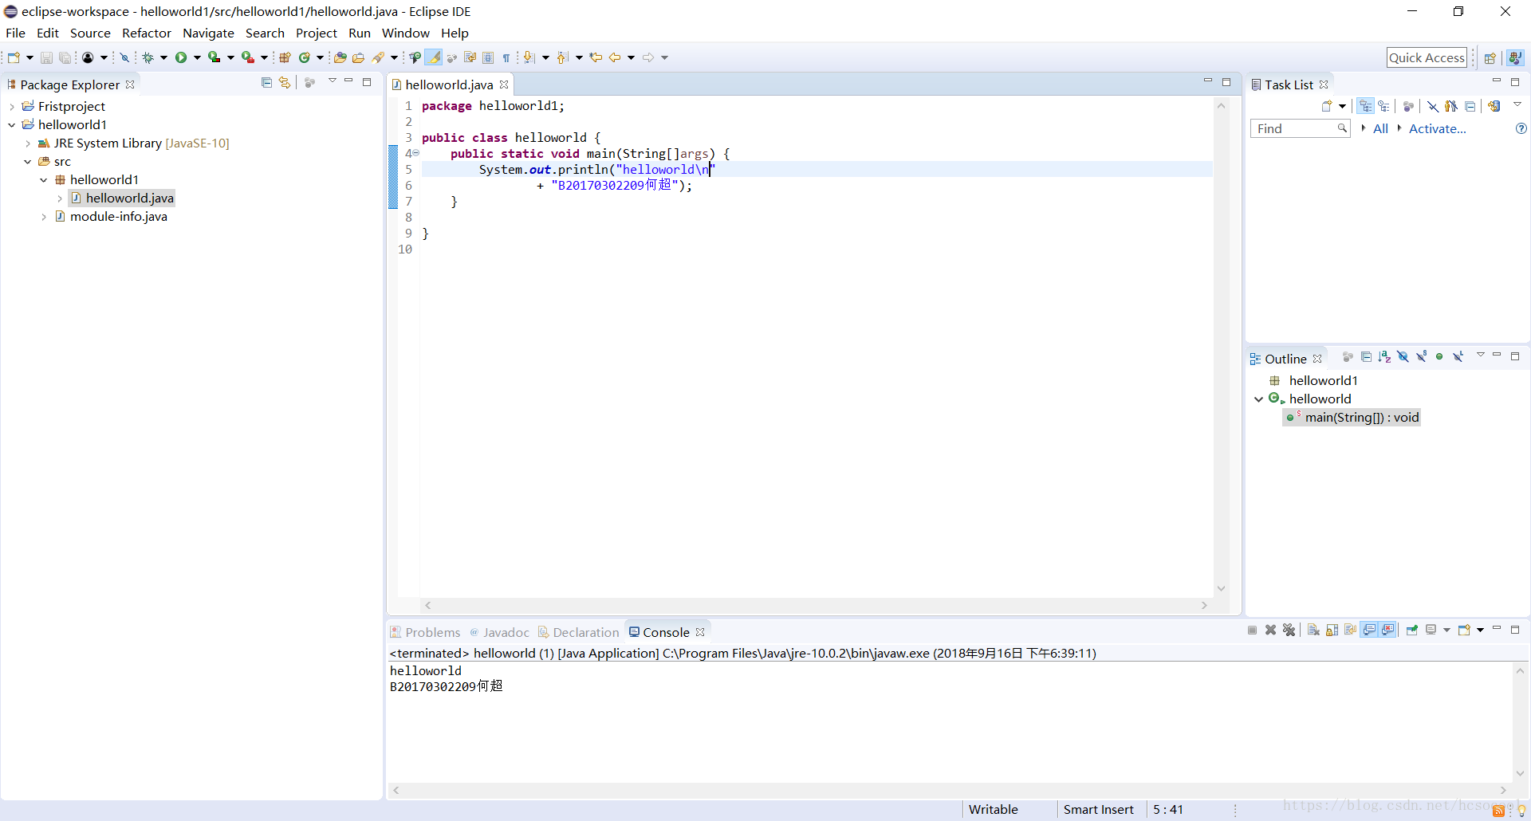This screenshot has height=821, width=1531.
Task: Collapse the src folder node
Action: coord(28,162)
